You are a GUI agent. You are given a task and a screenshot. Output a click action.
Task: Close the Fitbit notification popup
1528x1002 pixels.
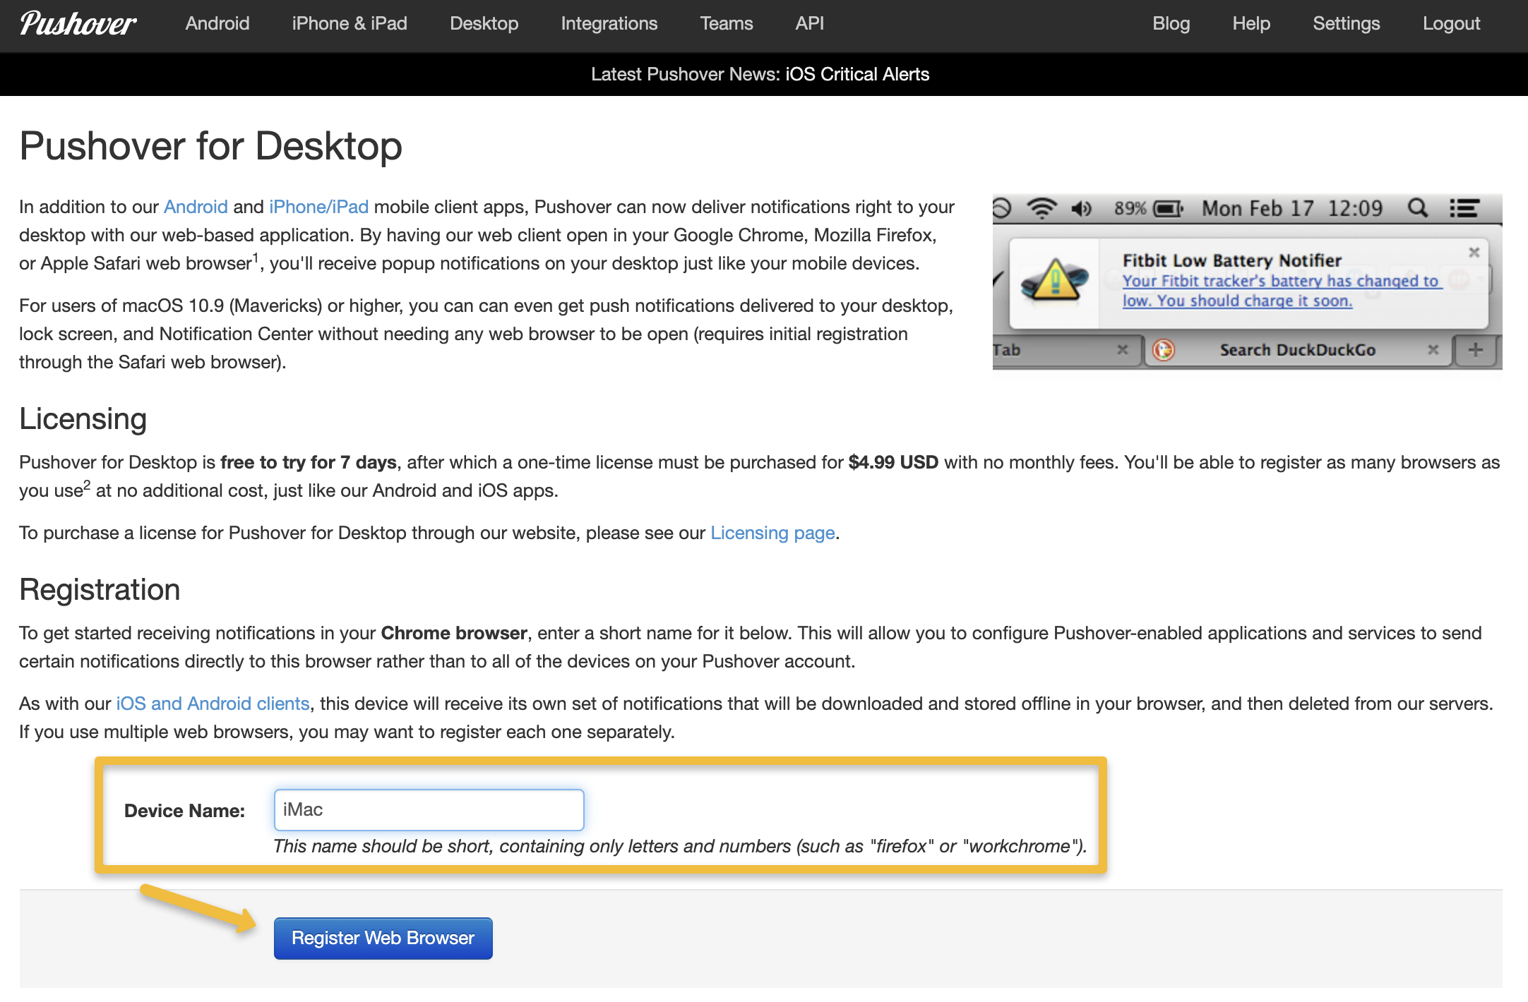(1474, 253)
